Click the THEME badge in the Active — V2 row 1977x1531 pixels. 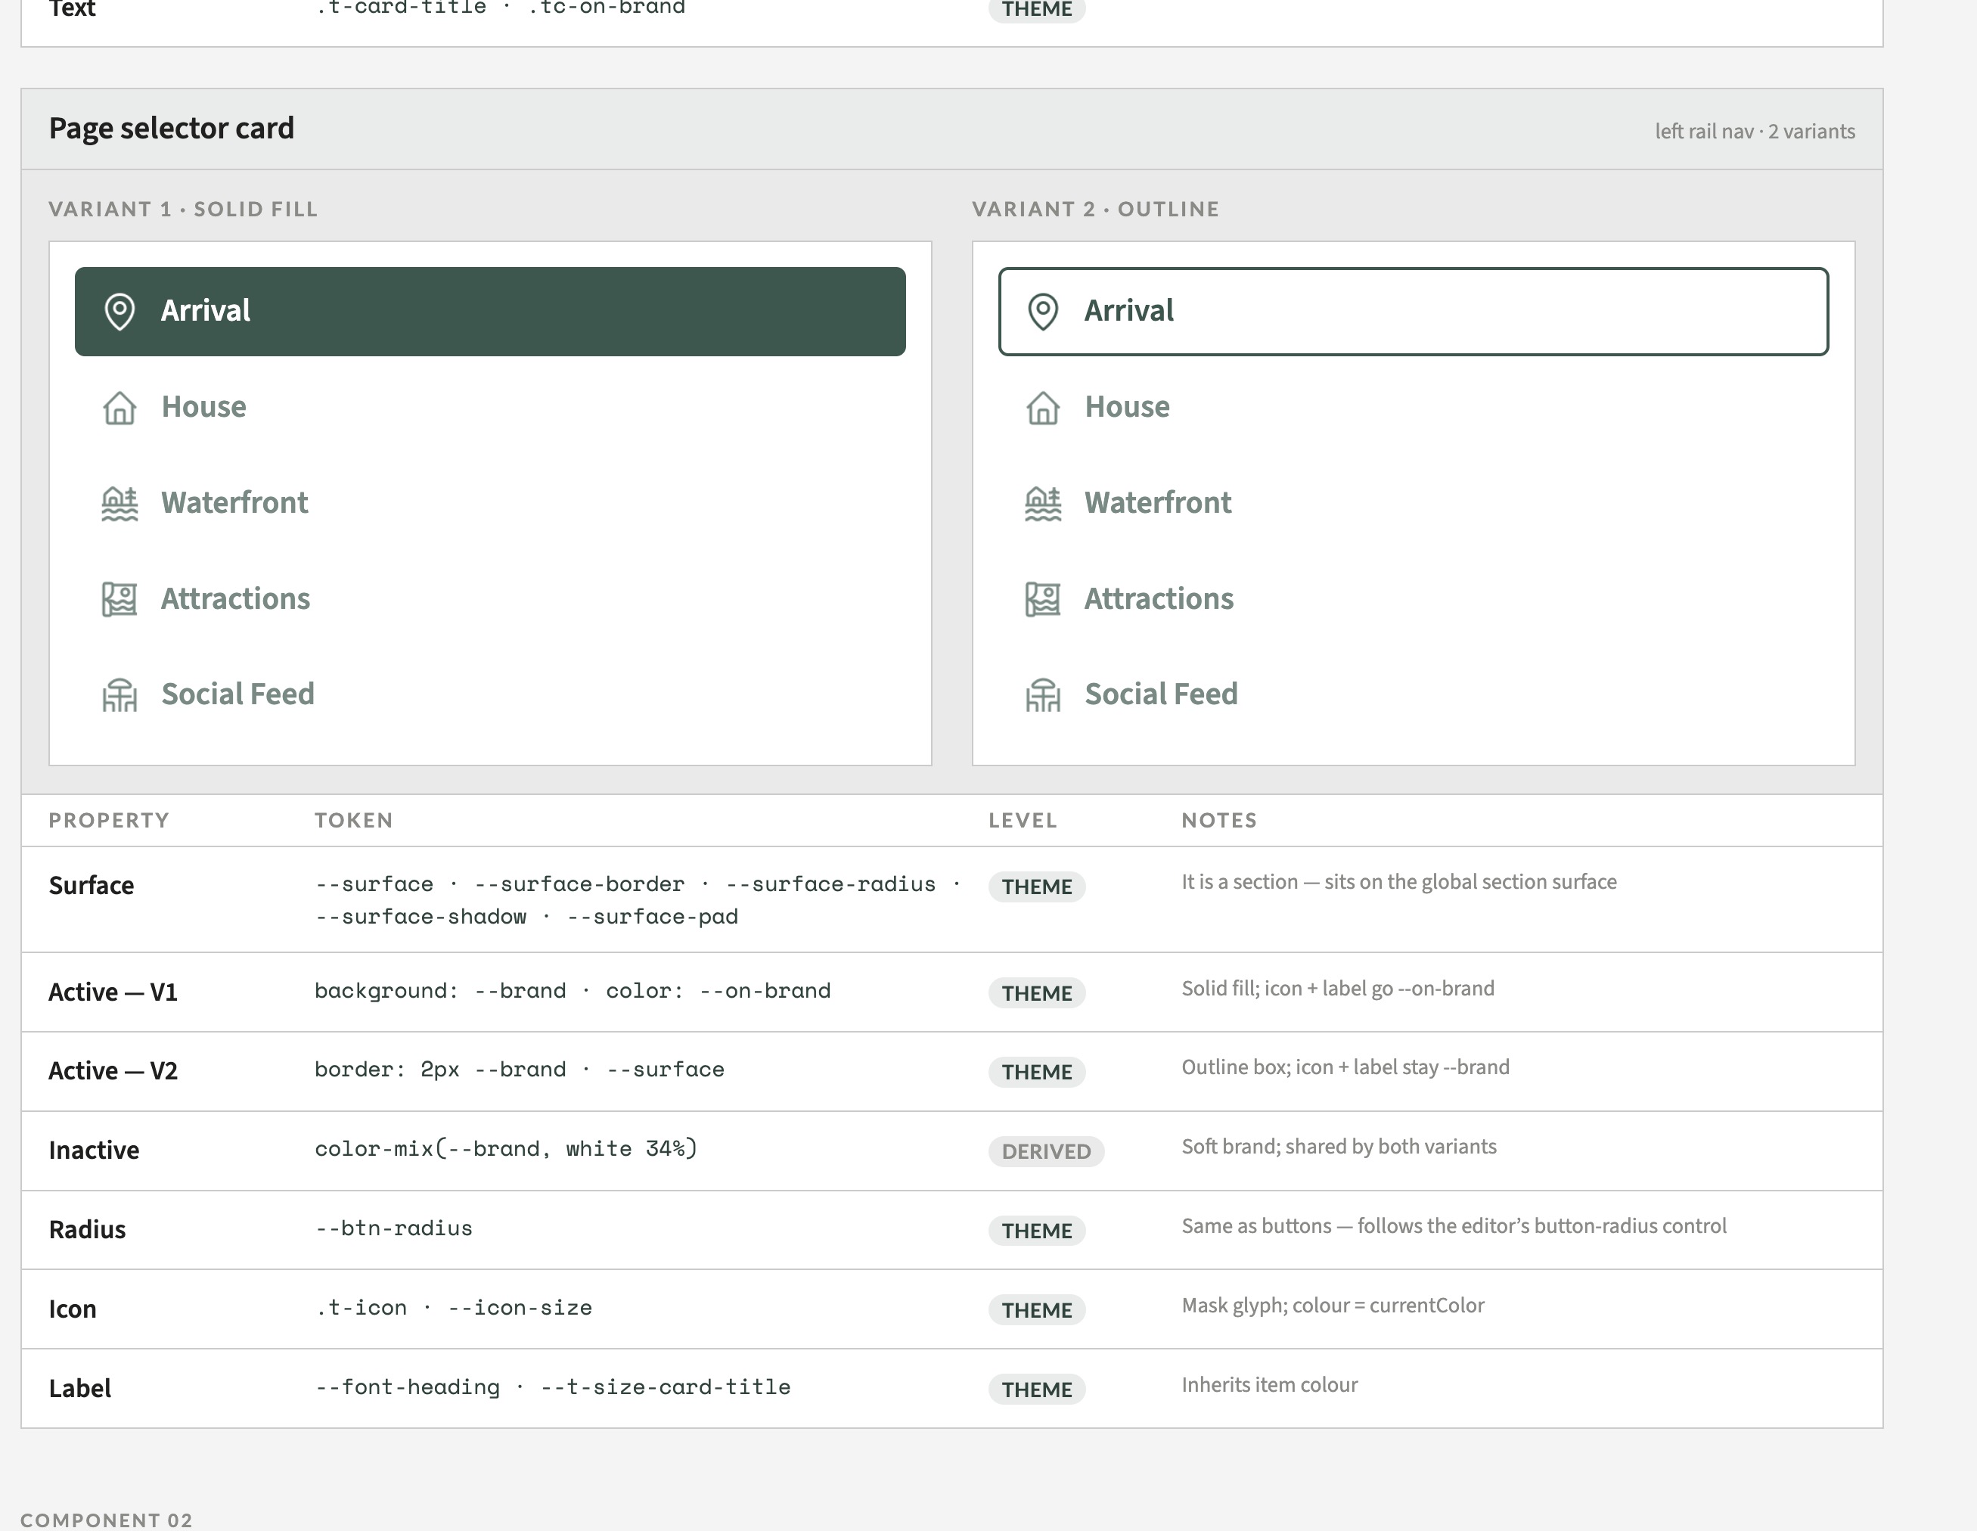[1036, 1072]
